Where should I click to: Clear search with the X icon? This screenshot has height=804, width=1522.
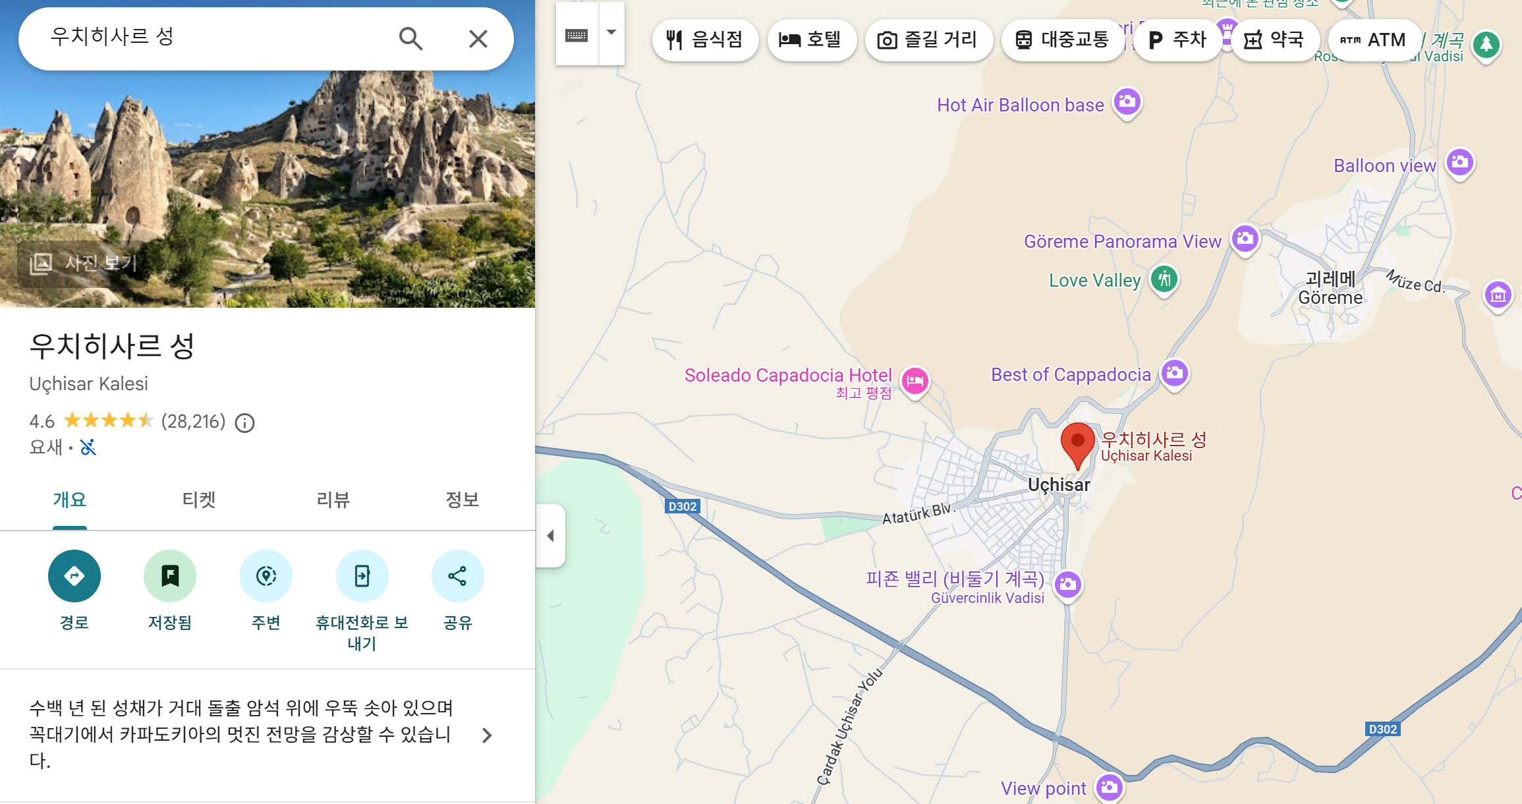pyautogui.click(x=478, y=39)
